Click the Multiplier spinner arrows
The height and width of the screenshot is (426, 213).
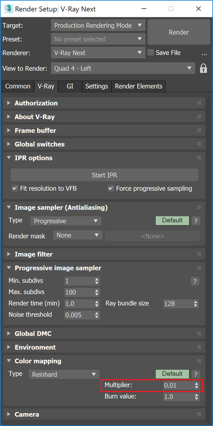point(197,385)
